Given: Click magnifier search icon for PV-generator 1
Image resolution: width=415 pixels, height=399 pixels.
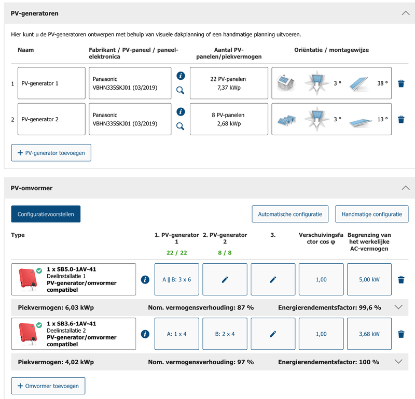Looking at the screenshot, I should pos(181,90).
